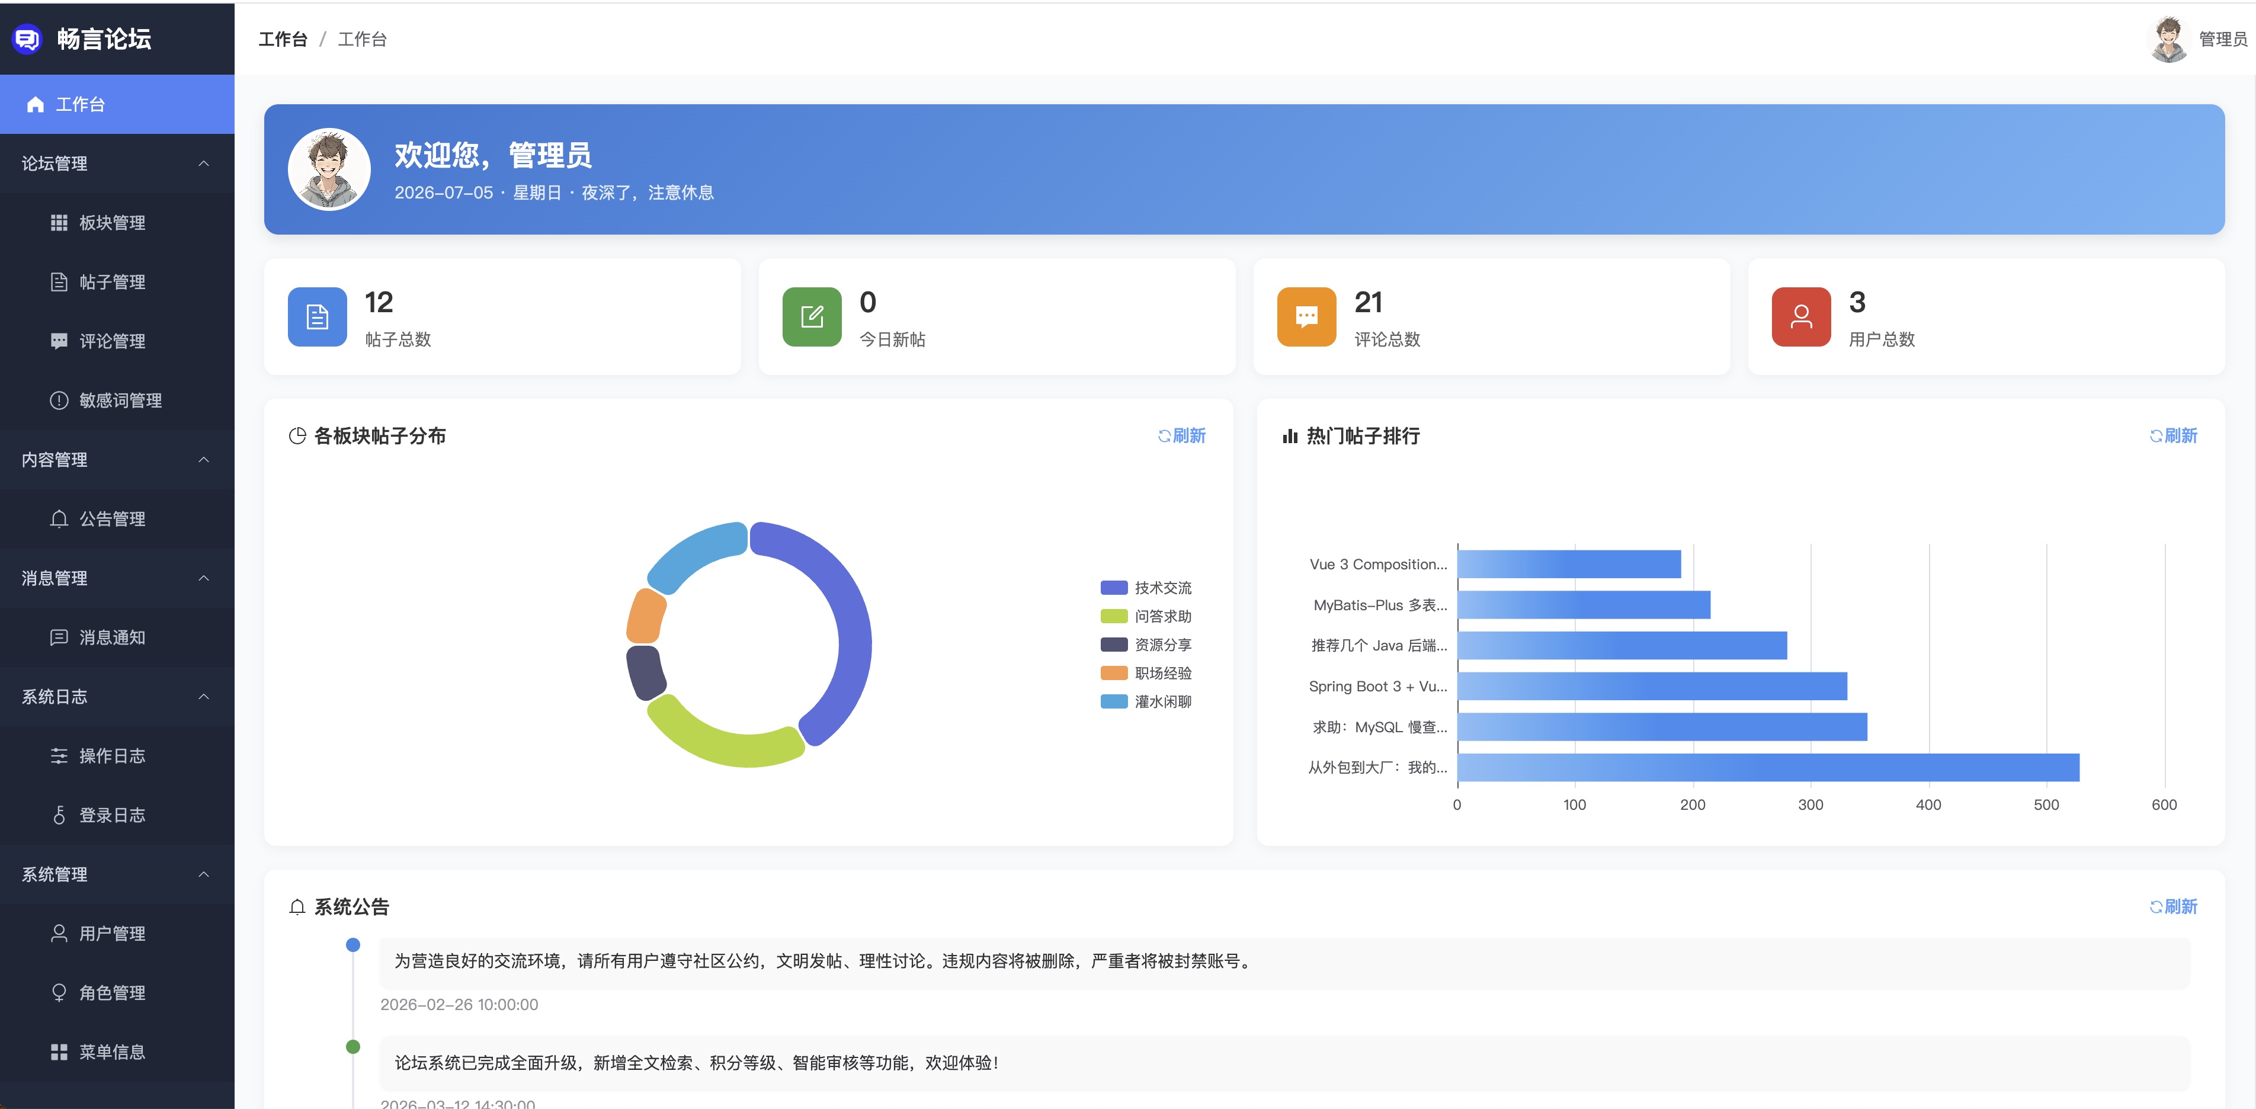Click the 畅言论坛 logo icon
This screenshot has width=2256, height=1109.
27,39
